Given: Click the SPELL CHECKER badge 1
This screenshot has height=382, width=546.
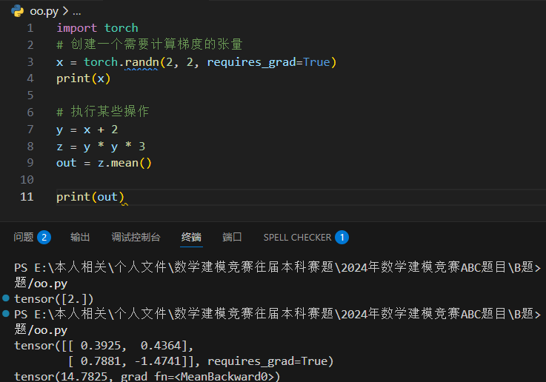Looking at the screenshot, I should click(x=342, y=238).
